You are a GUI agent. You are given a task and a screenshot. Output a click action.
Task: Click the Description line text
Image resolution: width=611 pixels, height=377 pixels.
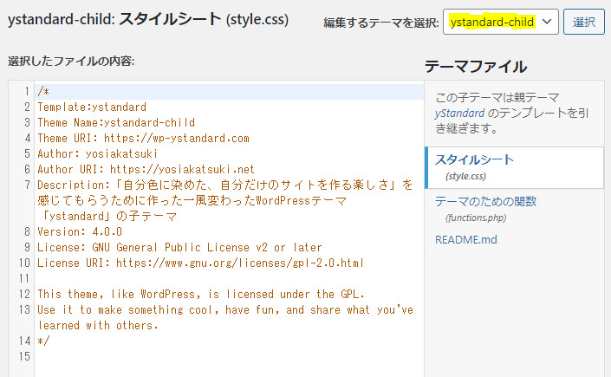coord(224,201)
